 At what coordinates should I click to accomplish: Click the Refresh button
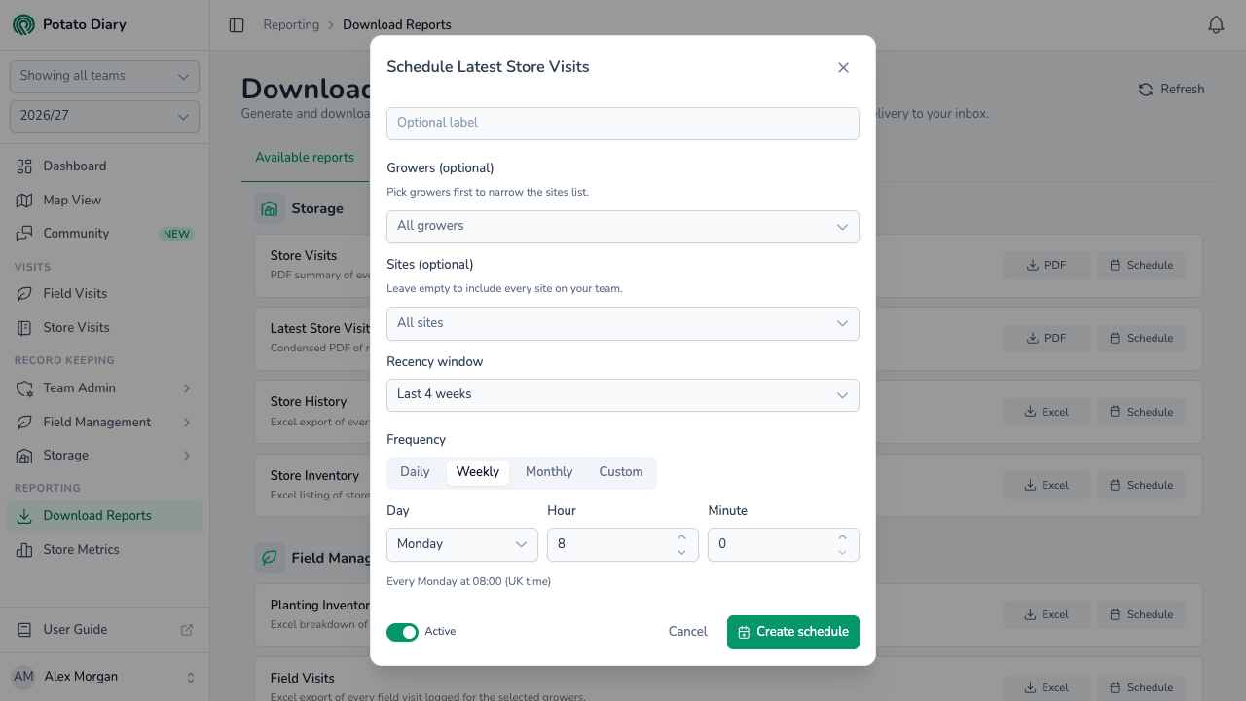[1172, 89]
